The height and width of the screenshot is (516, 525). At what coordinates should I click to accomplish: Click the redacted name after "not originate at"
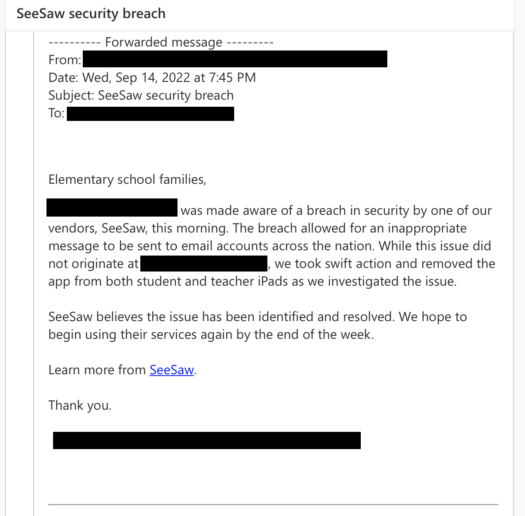point(204,263)
